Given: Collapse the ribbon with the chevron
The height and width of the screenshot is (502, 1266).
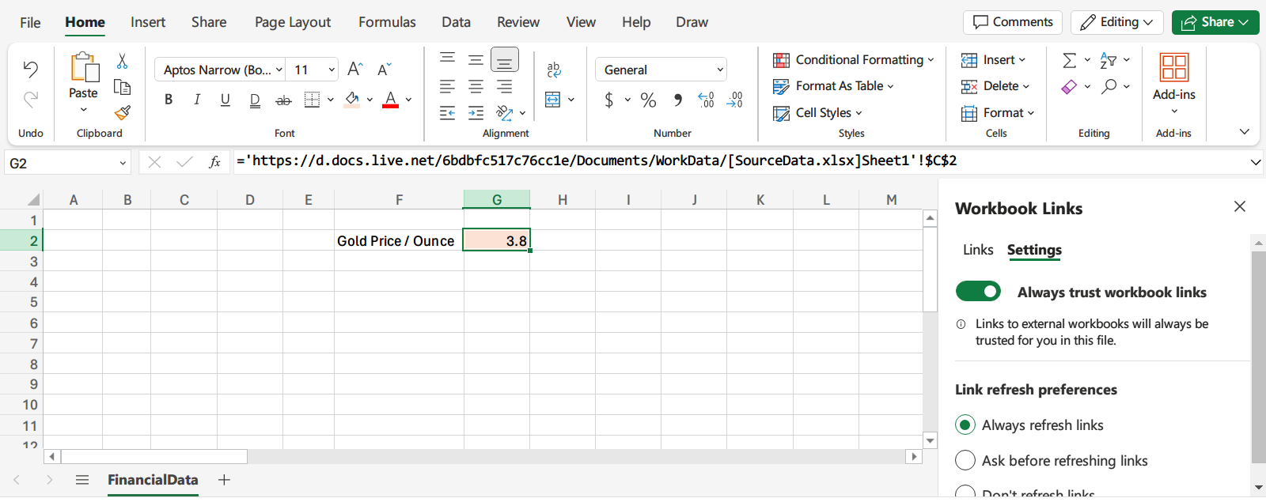Looking at the screenshot, I should point(1245,132).
